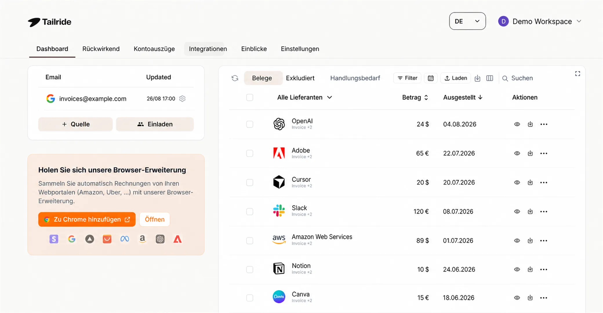The height and width of the screenshot is (313, 603).
Task: Preview the Canva invoice with eye icon
Action: pos(517,298)
